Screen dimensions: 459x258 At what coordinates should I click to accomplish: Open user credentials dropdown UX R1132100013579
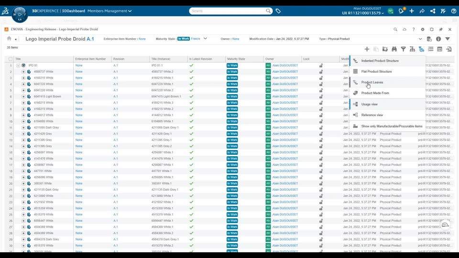[x=363, y=13]
